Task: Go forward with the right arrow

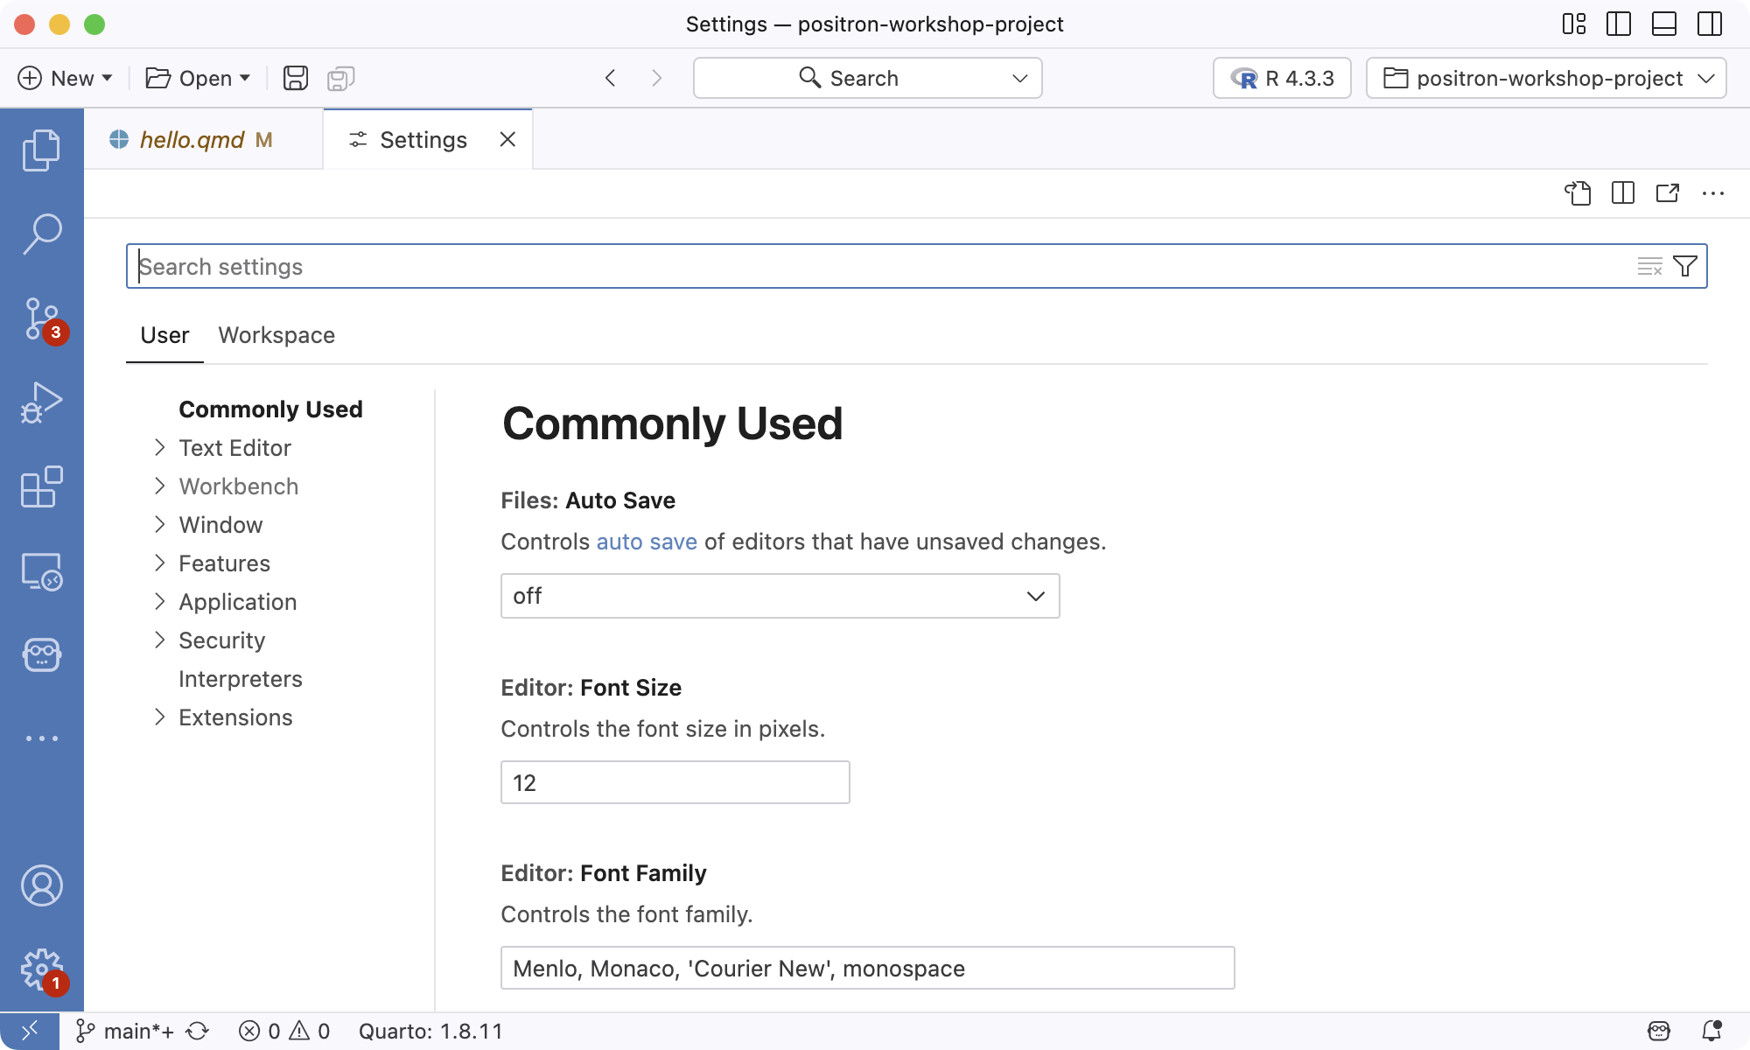Action: click(x=656, y=78)
